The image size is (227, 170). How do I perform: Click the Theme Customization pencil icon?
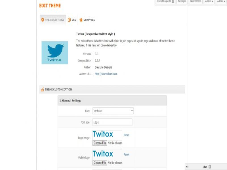[x=42, y=90]
